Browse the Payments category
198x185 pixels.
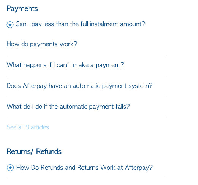pyautogui.click(x=22, y=9)
